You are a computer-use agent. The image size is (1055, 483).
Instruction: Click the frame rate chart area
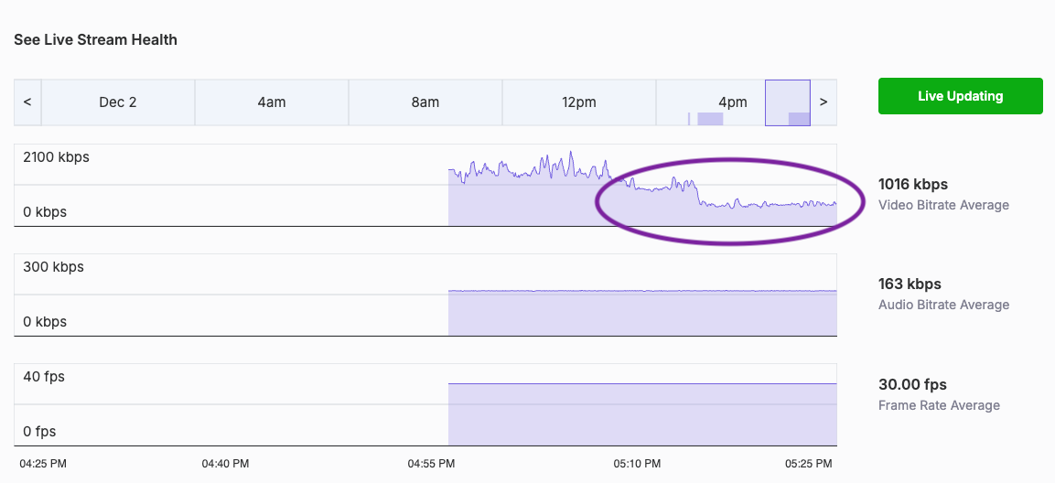pos(425,404)
